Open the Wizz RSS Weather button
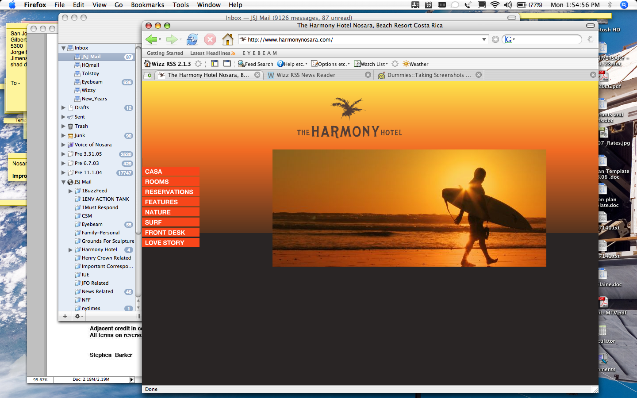This screenshot has width=637, height=398. tap(415, 64)
